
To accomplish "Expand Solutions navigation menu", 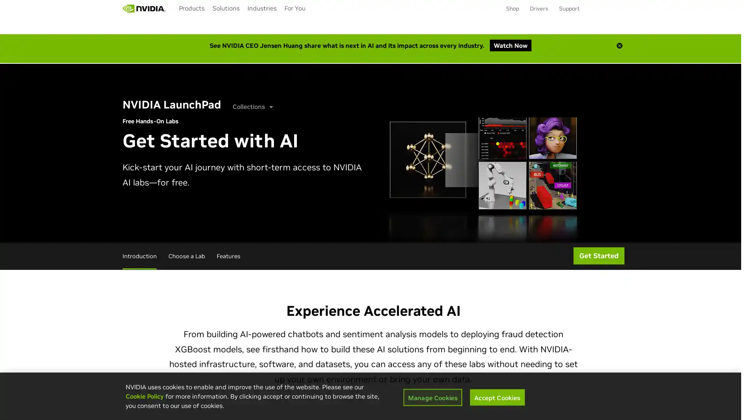I will point(226,8).
